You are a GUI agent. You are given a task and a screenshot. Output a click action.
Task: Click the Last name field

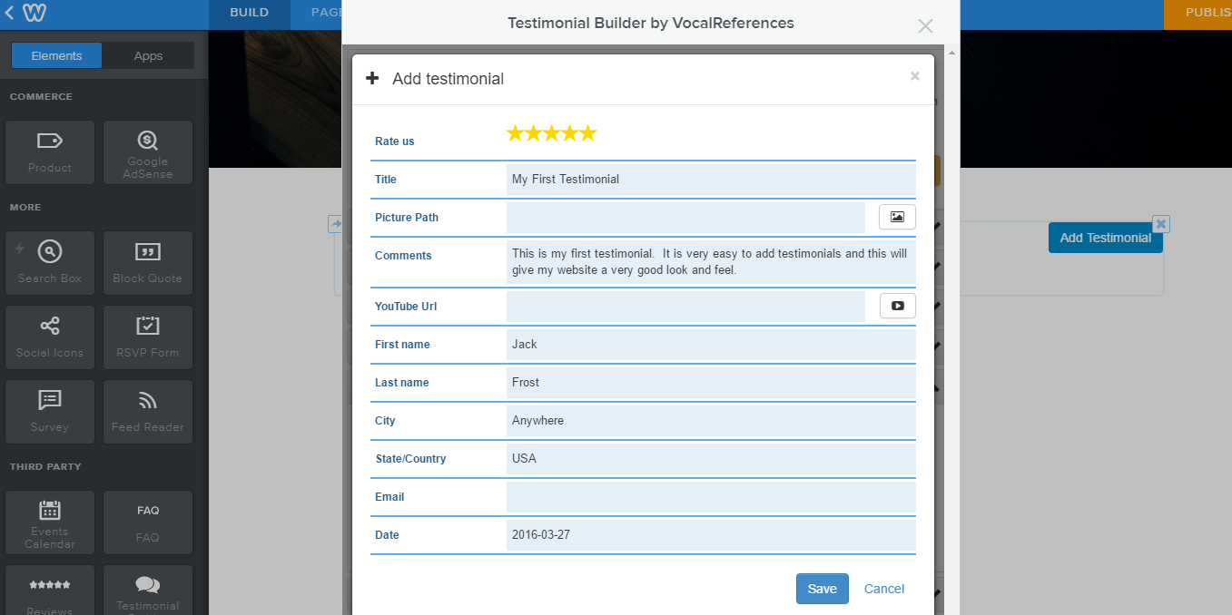click(x=711, y=382)
